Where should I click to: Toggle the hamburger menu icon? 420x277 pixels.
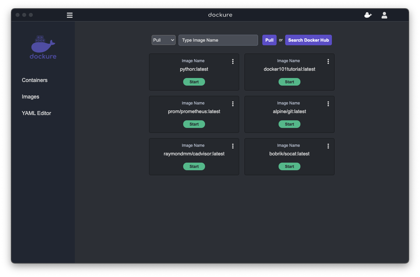tap(70, 15)
